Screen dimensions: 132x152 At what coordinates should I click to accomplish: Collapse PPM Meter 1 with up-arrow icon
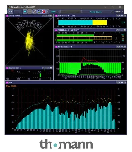point(119,30)
